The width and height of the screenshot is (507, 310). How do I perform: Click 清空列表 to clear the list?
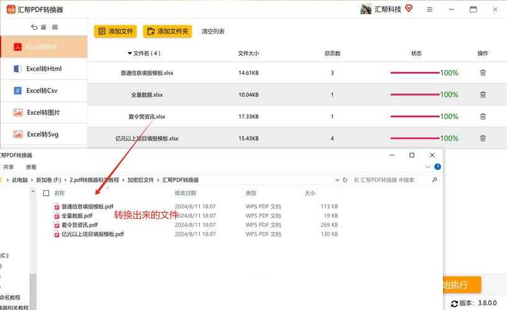[x=213, y=32]
